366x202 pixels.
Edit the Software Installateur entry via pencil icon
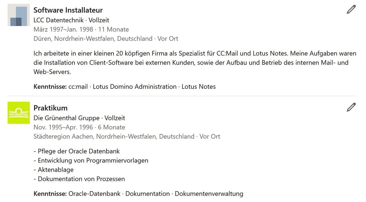(351, 9)
